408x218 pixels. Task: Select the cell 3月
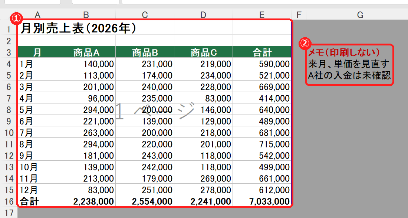pyautogui.click(x=37, y=86)
